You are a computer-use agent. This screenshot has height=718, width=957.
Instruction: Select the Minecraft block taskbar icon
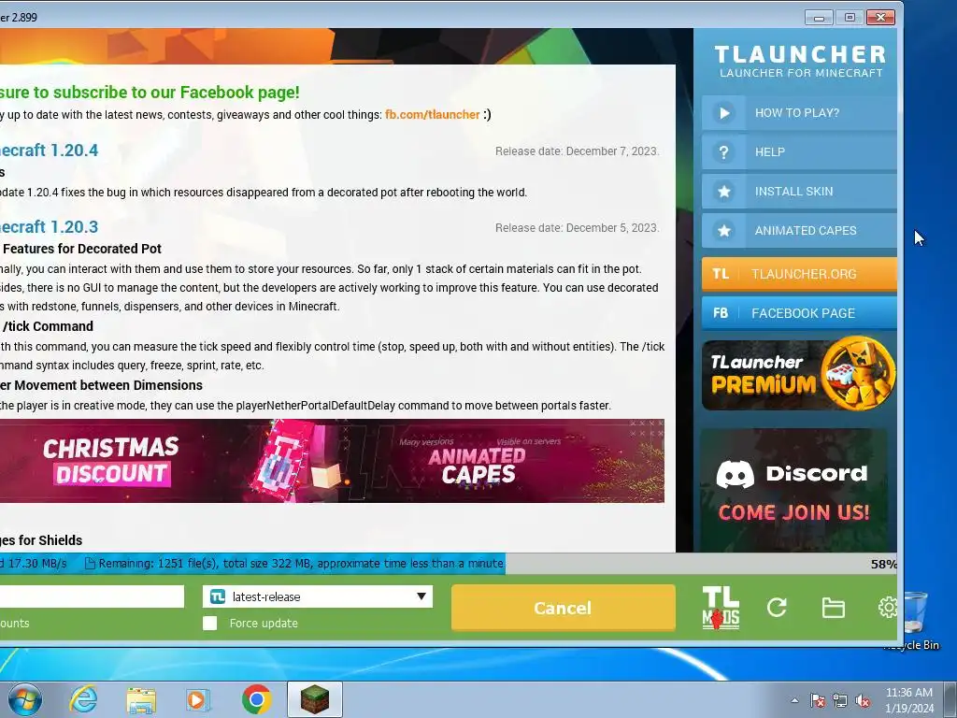pyautogui.click(x=315, y=699)
